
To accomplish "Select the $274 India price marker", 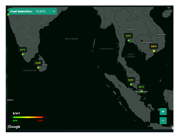I will click(23, 50).
